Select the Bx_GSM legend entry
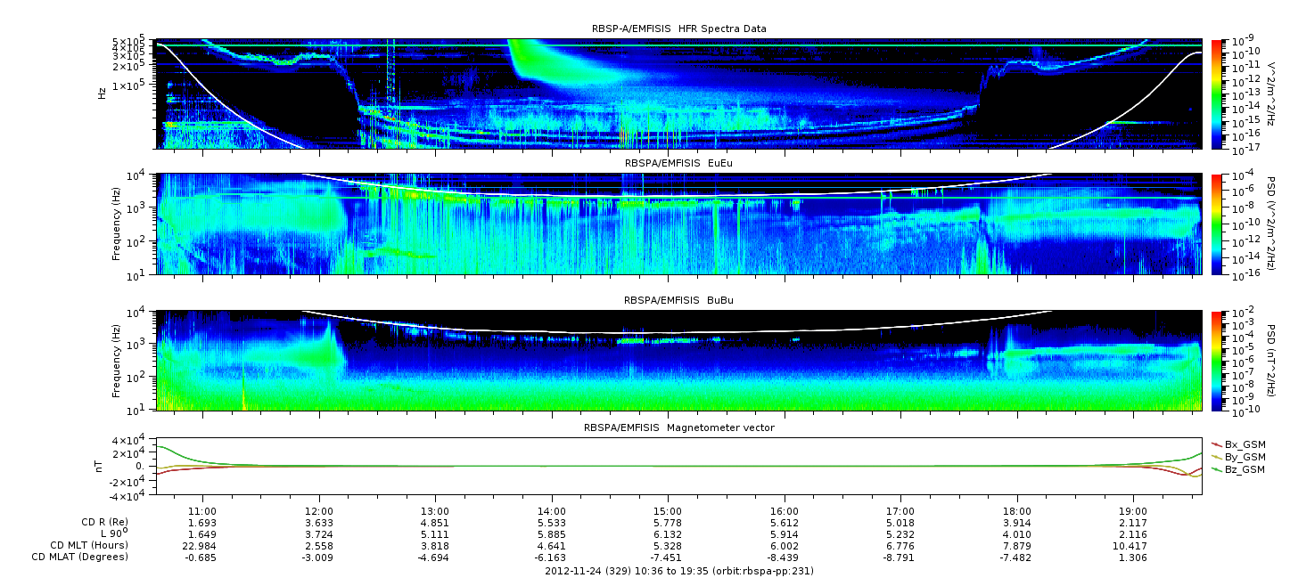 (x=1244, y=444)
